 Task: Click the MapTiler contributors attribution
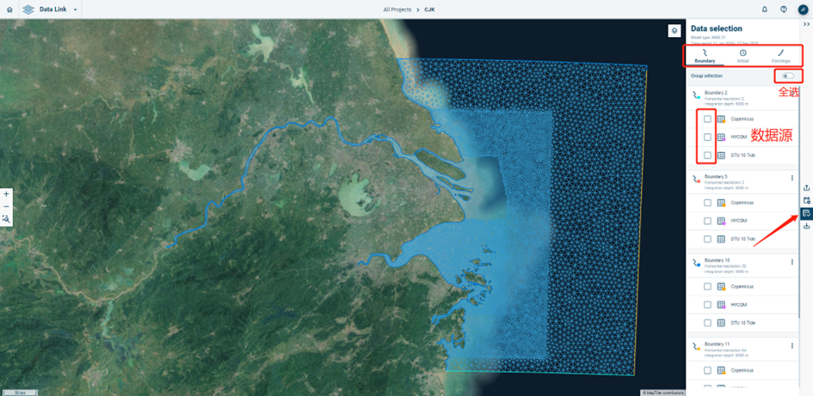(x=662, y=393)
